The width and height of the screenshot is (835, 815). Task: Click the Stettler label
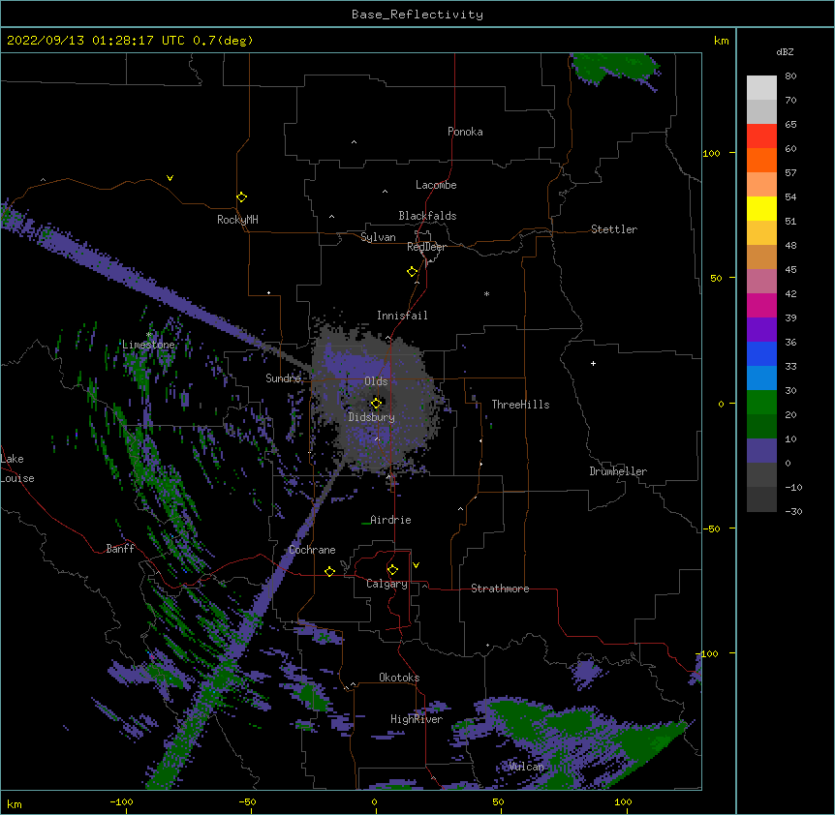click(x=614, y=229)
